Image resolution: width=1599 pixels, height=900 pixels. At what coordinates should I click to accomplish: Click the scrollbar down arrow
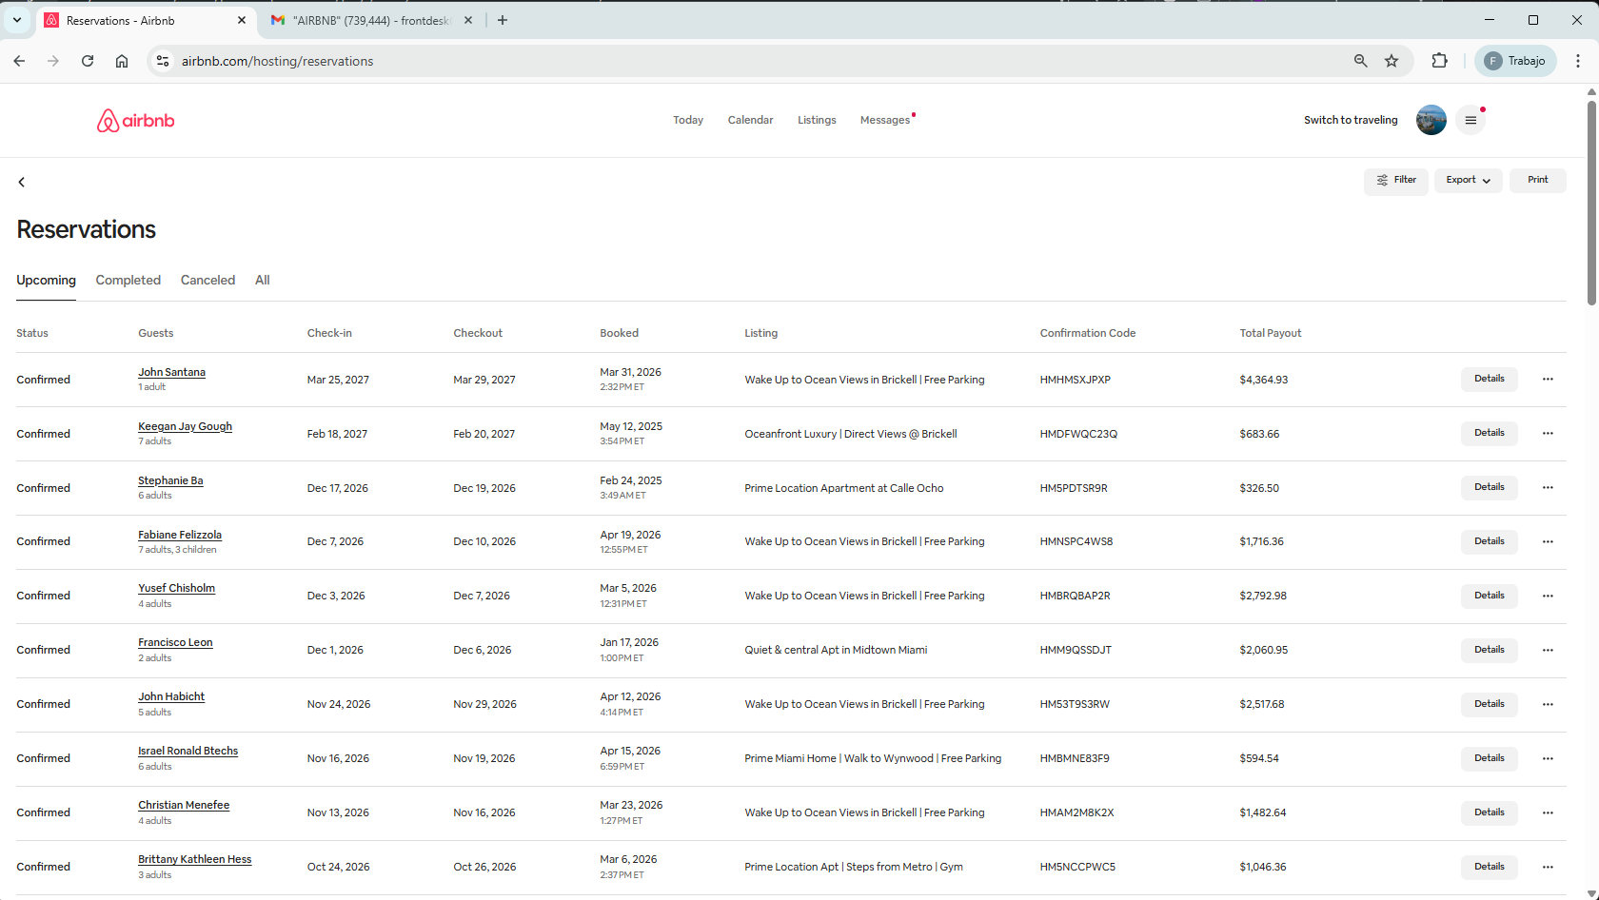(1591, 893)
